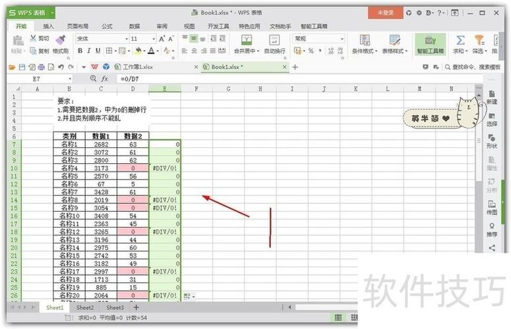Switch to the 插入 (Insert) ribbon tab
The height and width of the screenshot is (329, 511).
tap(48, 26)
